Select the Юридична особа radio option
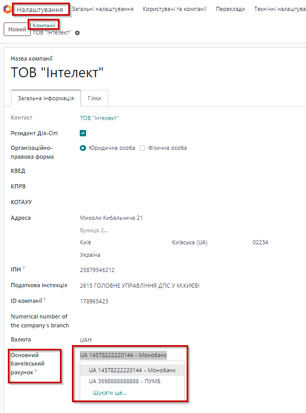 pos(83,148)
